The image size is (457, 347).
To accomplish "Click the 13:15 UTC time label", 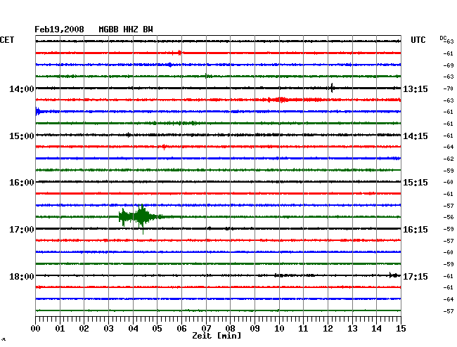I will (416, 89).
